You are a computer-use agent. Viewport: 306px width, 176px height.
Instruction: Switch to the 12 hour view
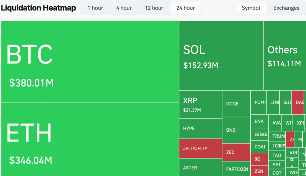click(154, 8)
